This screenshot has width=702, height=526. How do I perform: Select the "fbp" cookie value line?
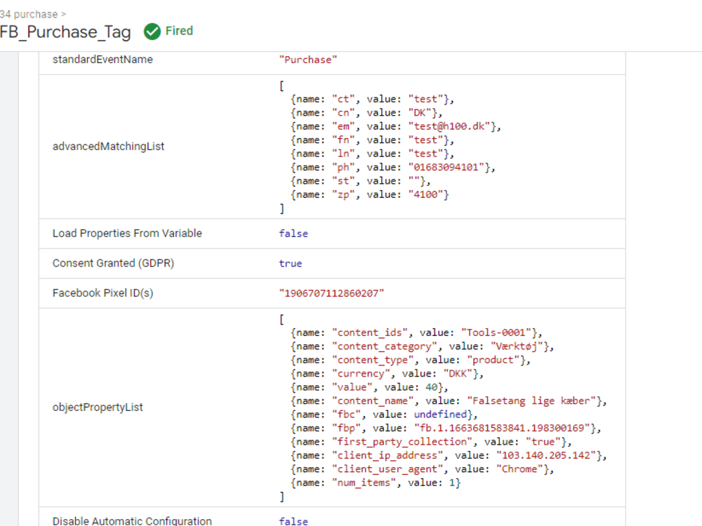tap(446, 429)
